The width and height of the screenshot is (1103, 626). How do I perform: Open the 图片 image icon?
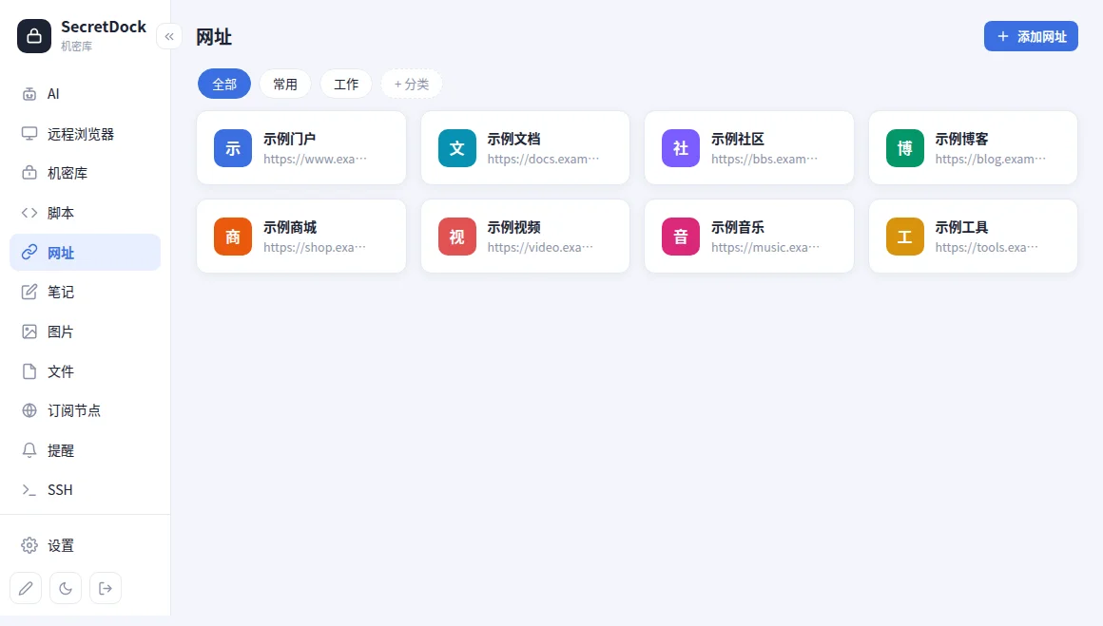(29, 332)
